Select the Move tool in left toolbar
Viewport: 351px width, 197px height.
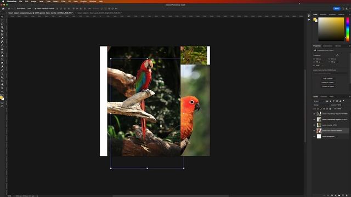2,17
